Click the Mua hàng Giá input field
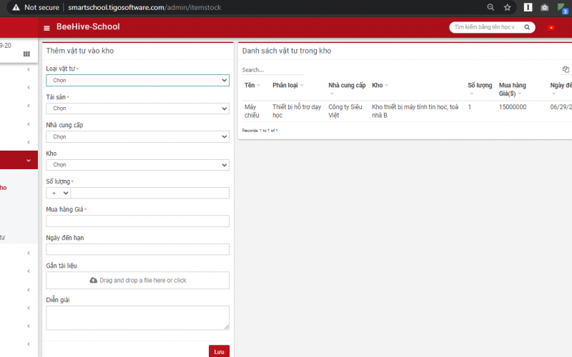572x357 pixels. click(137, 221)
